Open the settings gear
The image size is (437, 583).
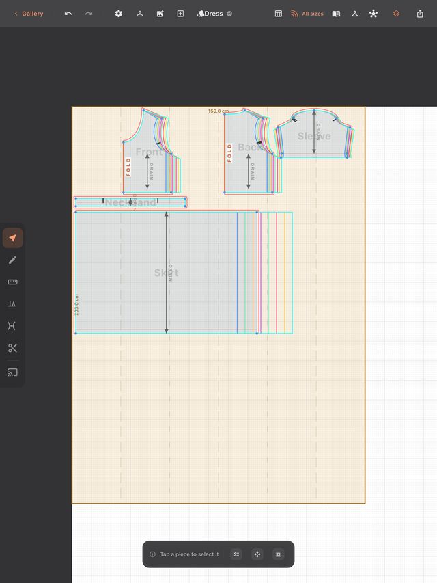pyautogui.click(x=119, y=14)
